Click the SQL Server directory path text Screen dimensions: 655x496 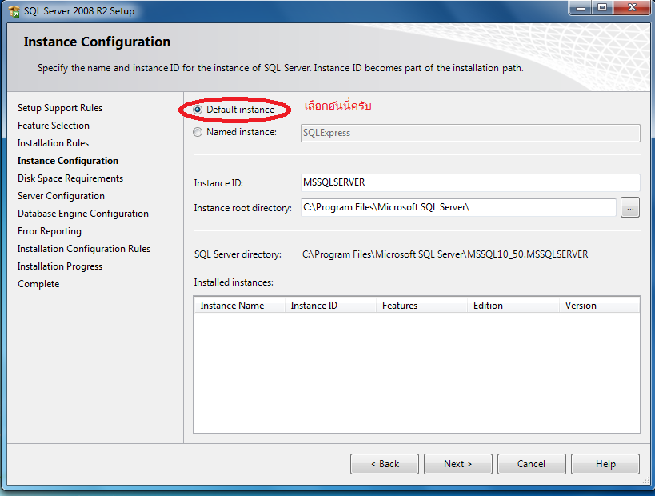coord(445,254)
